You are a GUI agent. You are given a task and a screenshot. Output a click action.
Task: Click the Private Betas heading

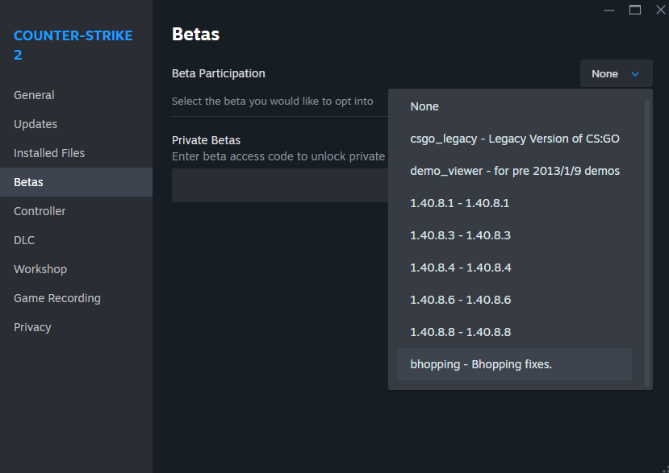click(x=206, y=140)
